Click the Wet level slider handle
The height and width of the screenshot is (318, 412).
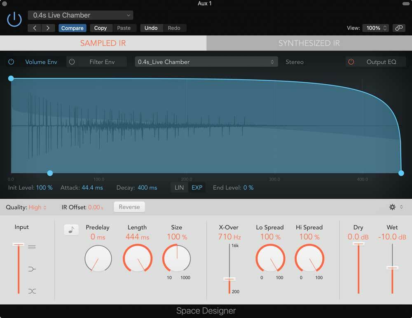[392, 268]
